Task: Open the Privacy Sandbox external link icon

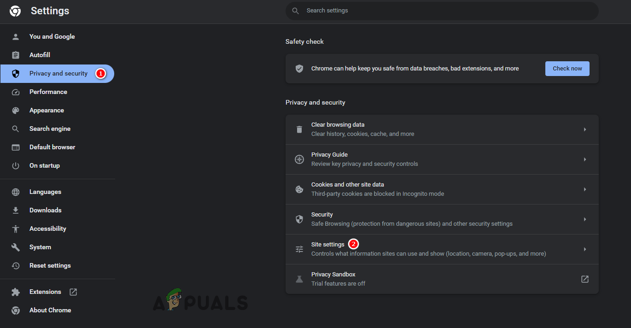Action: coord(584,279)
